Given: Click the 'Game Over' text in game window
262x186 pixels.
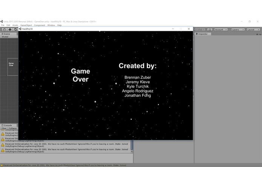Looking at the screenshot, I should [81, 75].
